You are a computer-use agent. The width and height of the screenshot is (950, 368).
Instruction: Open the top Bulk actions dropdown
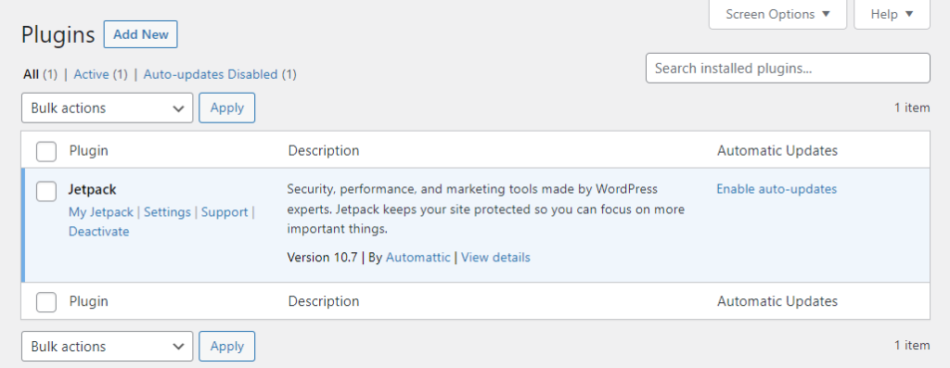108,108
